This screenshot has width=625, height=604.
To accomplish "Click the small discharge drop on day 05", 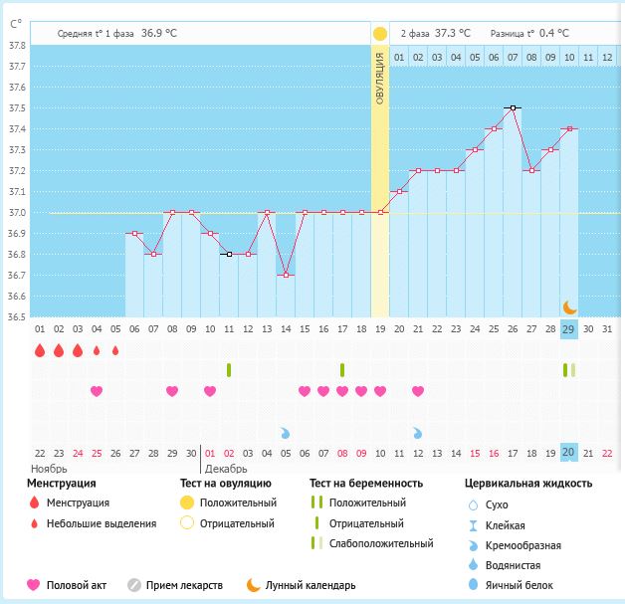I will pos(115,351).
